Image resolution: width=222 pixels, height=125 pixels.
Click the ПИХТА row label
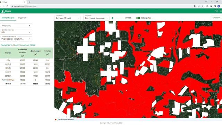(8, 68)
